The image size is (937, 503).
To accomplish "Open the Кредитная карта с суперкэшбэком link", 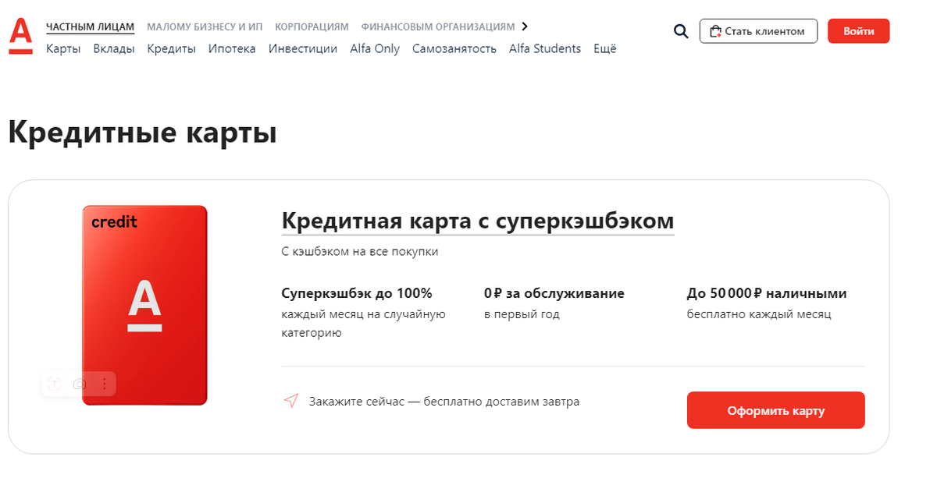I will click(477, 222).
